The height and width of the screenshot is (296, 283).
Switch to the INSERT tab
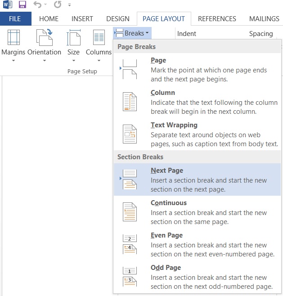point(82,19)
